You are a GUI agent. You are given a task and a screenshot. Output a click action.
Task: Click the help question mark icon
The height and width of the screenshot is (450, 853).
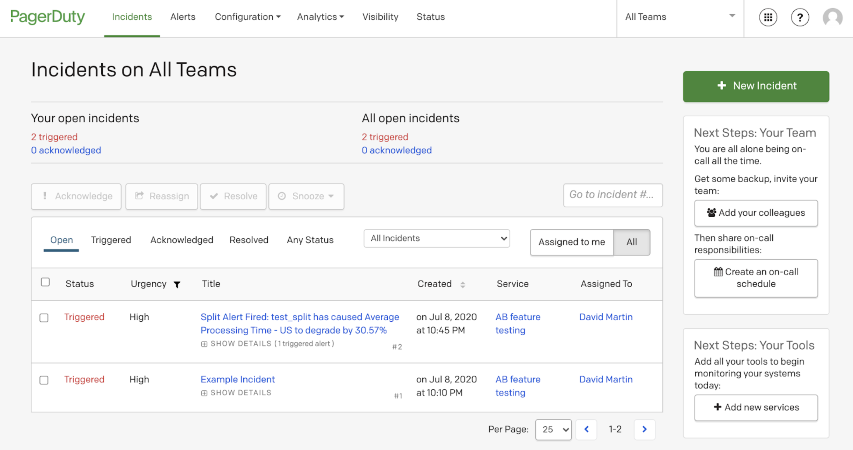[x=799, y=17]
